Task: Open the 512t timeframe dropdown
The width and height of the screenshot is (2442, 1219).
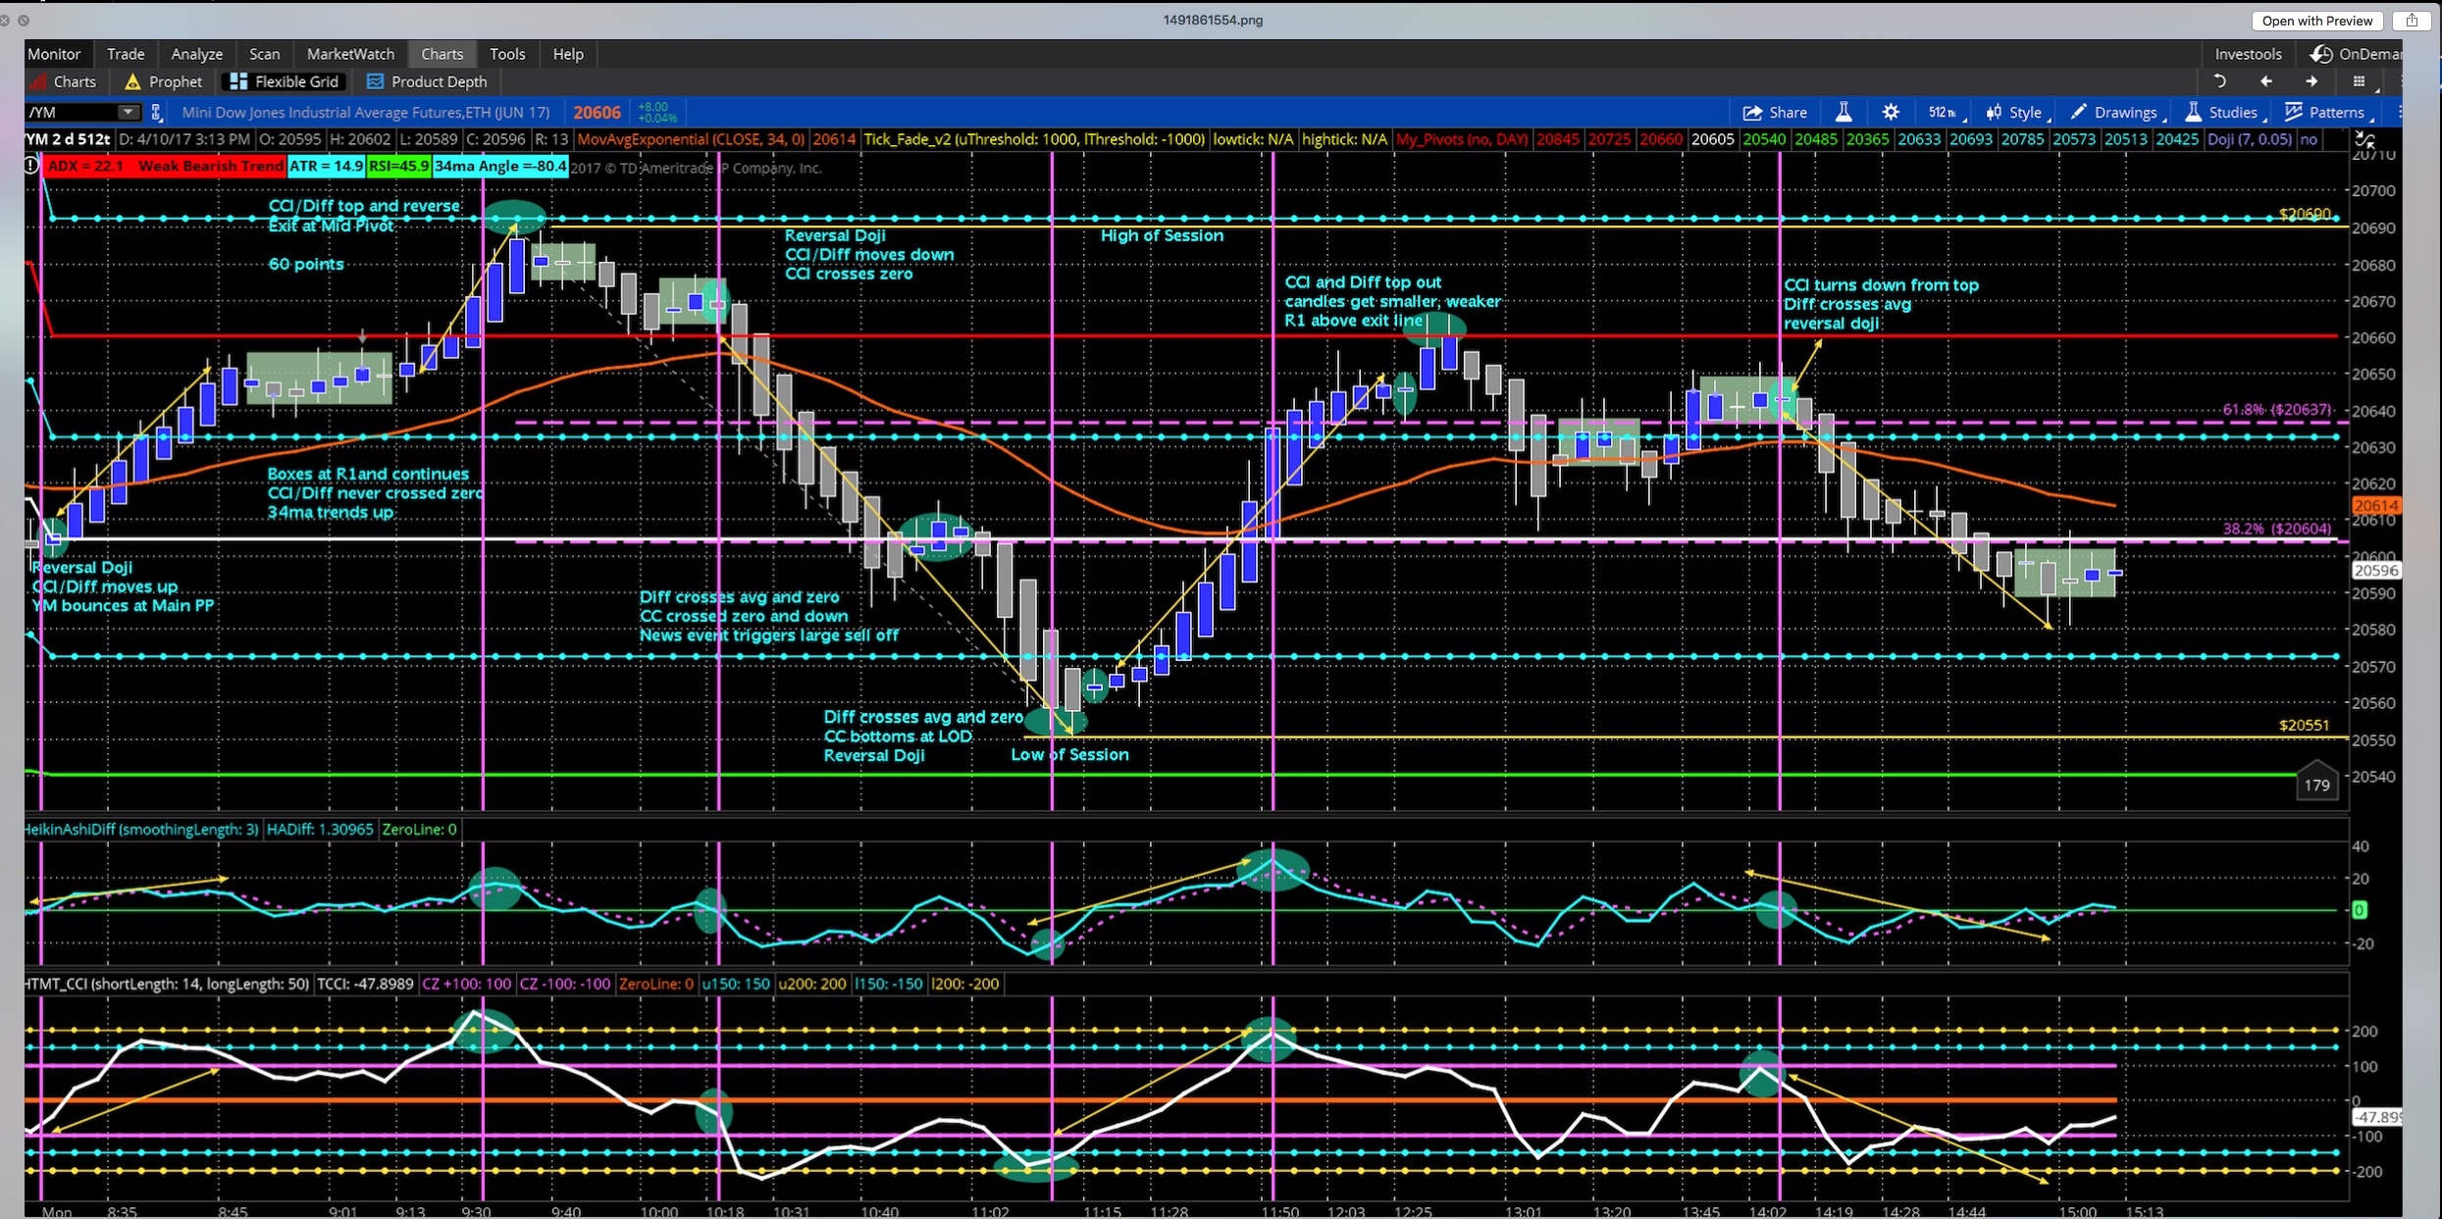Action: pyautogui.click(x=1943, y=112)
